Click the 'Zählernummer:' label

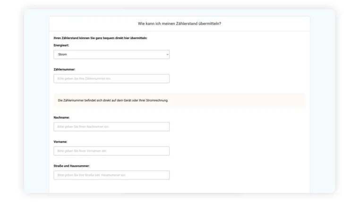64,69
